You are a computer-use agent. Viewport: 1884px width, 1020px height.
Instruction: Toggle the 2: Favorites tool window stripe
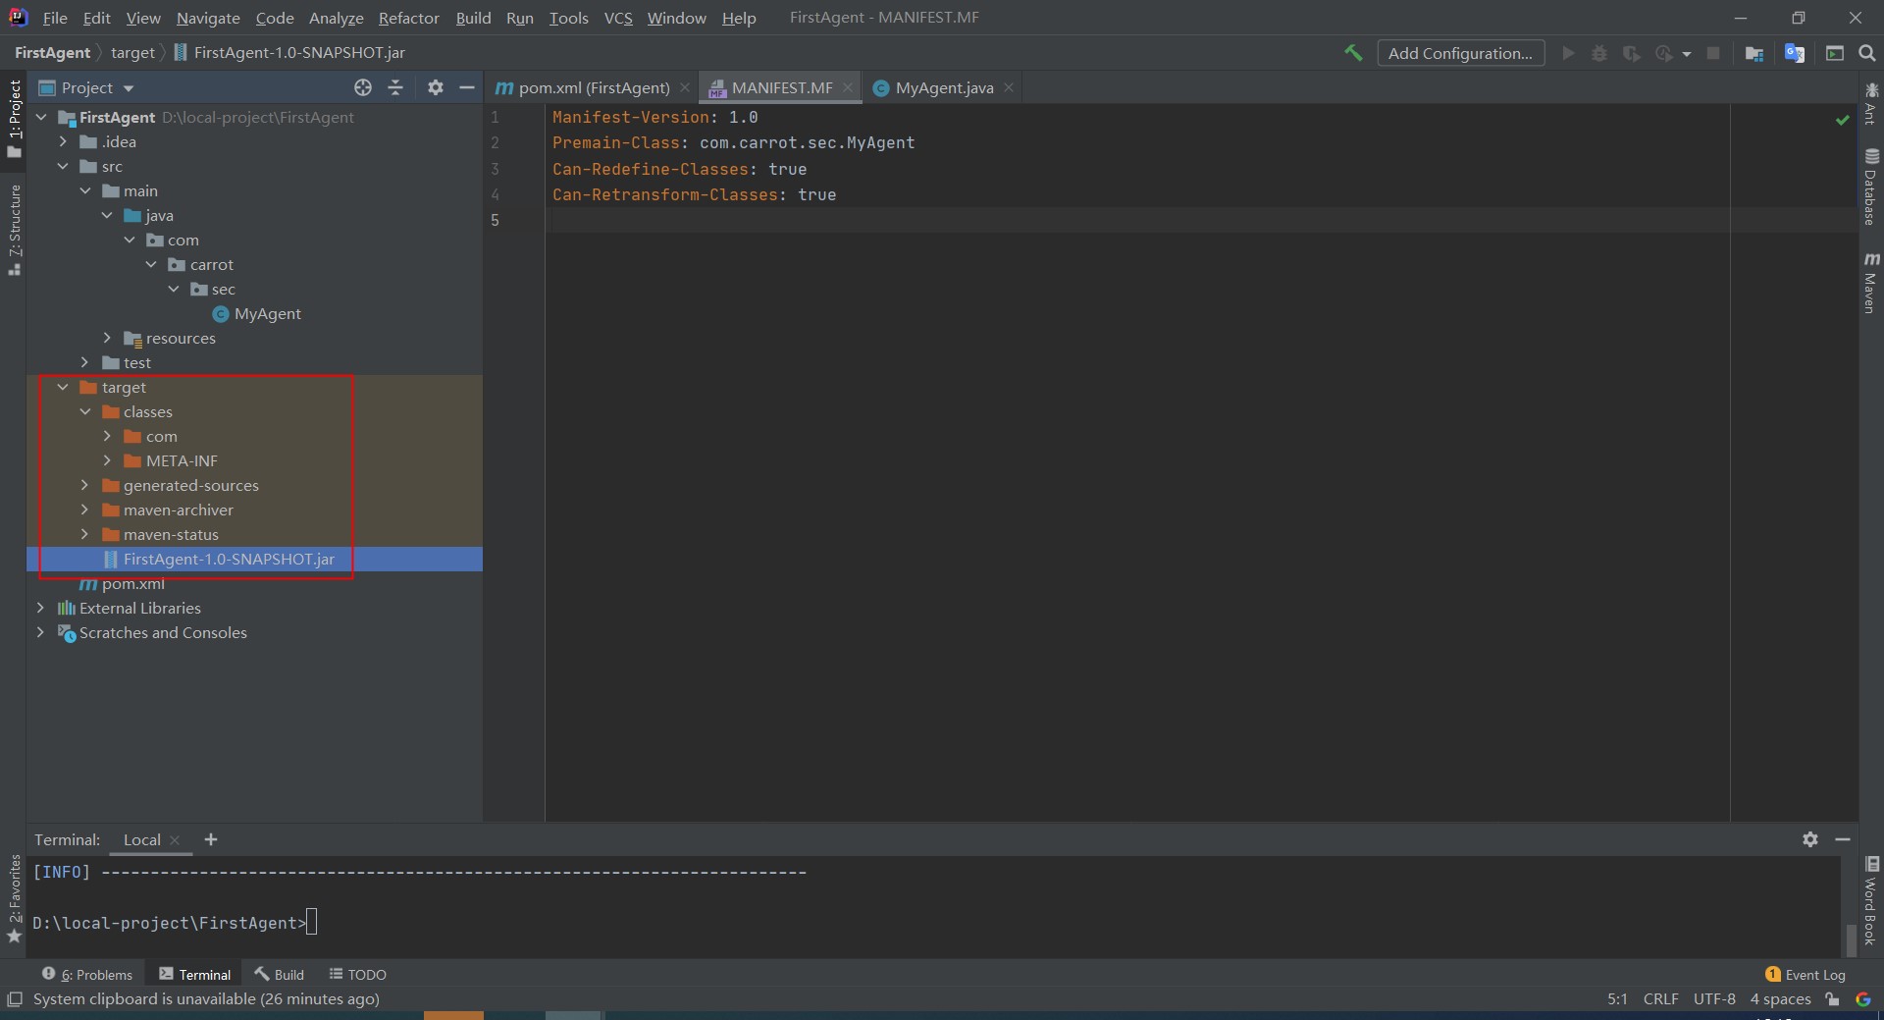click(14, 898)
